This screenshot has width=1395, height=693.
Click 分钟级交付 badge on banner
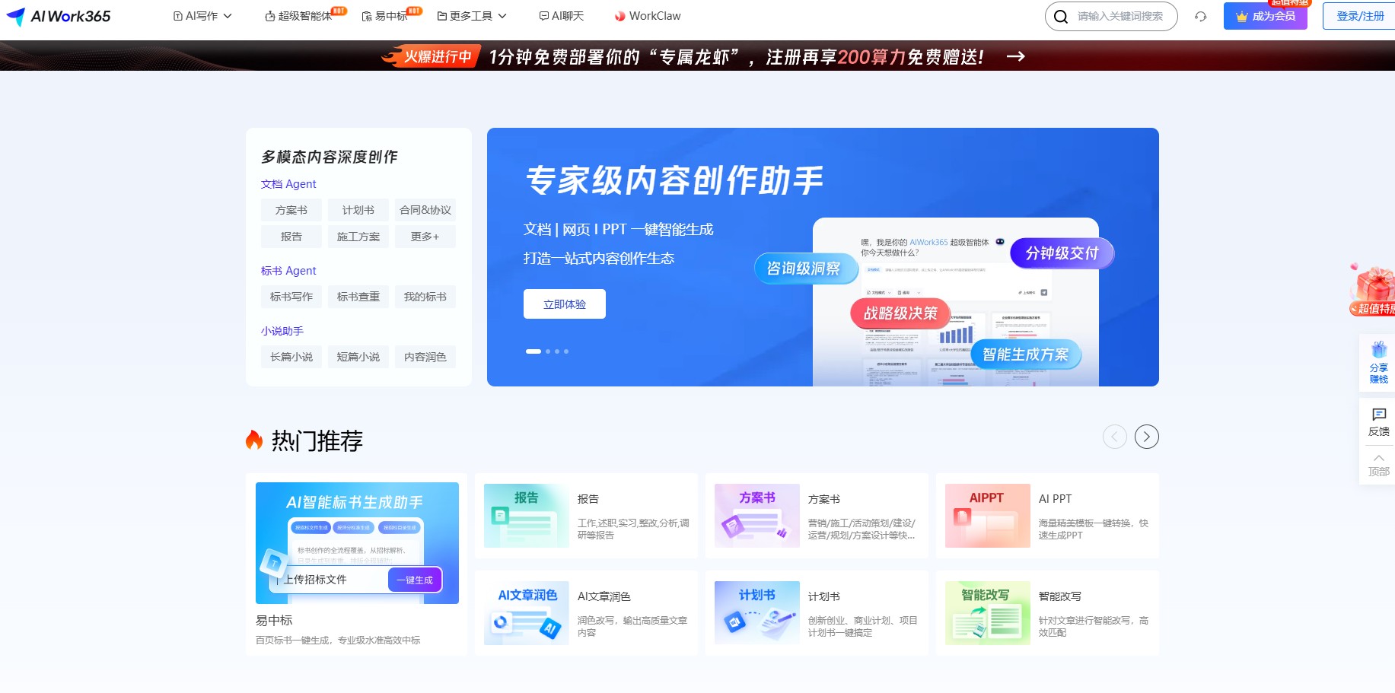tap(1062, 253)
